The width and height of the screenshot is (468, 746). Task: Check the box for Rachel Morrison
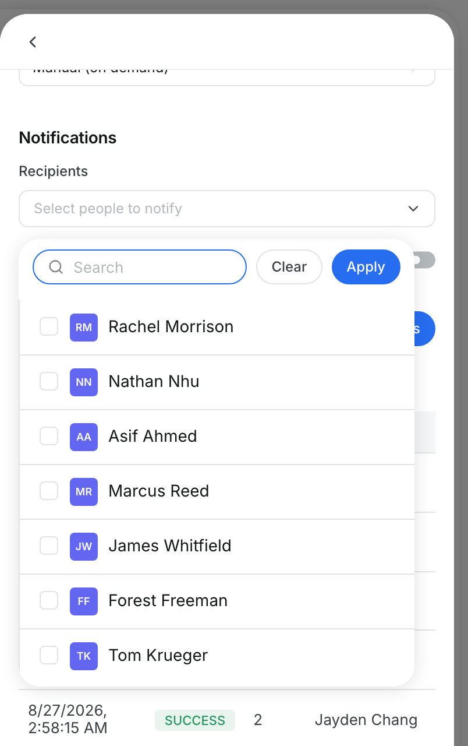(x=49, y=326)
